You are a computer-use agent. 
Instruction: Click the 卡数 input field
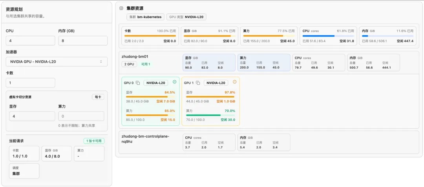[30, 83]
